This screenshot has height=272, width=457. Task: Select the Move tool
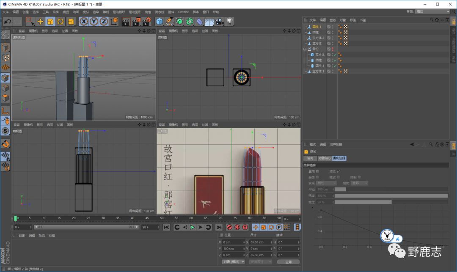click(40, 21)
